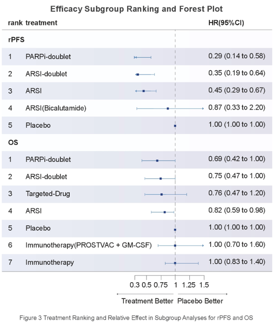Image resolution: width=277 pixels, height=326 pixels.
Task: Click the Figure 3 caption text
Action: pos(136,318)
